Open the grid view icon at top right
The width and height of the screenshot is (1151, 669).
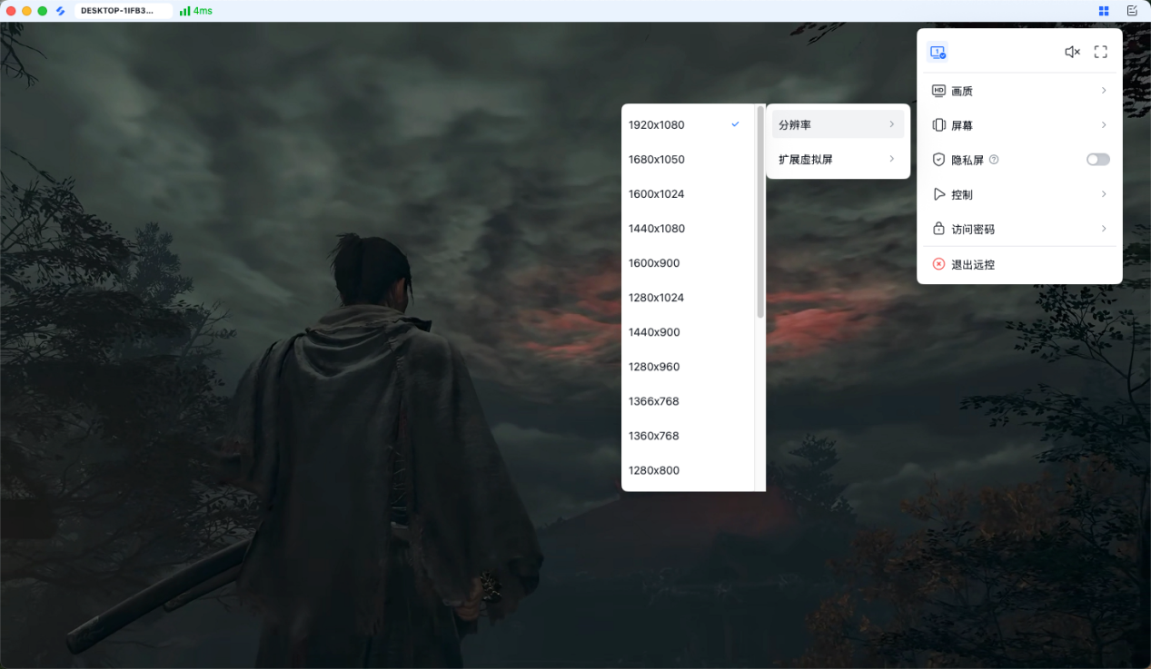coord(1104,11)
